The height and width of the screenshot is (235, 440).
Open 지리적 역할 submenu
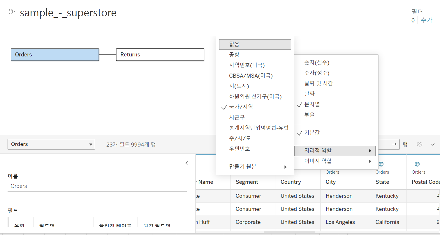coord(335,151)
